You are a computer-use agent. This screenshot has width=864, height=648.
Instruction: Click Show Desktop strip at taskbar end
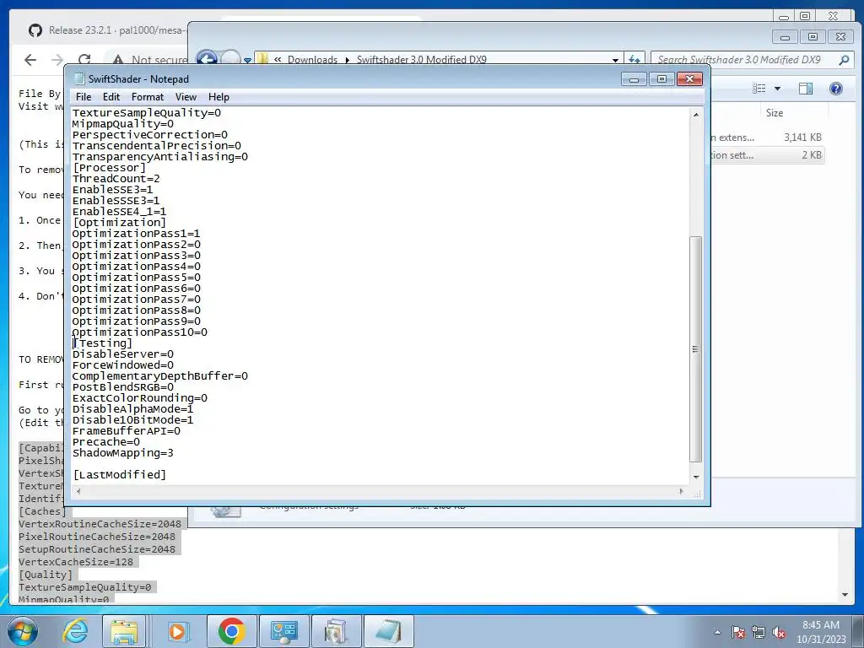pyautogui.click(x=859, y=631)
